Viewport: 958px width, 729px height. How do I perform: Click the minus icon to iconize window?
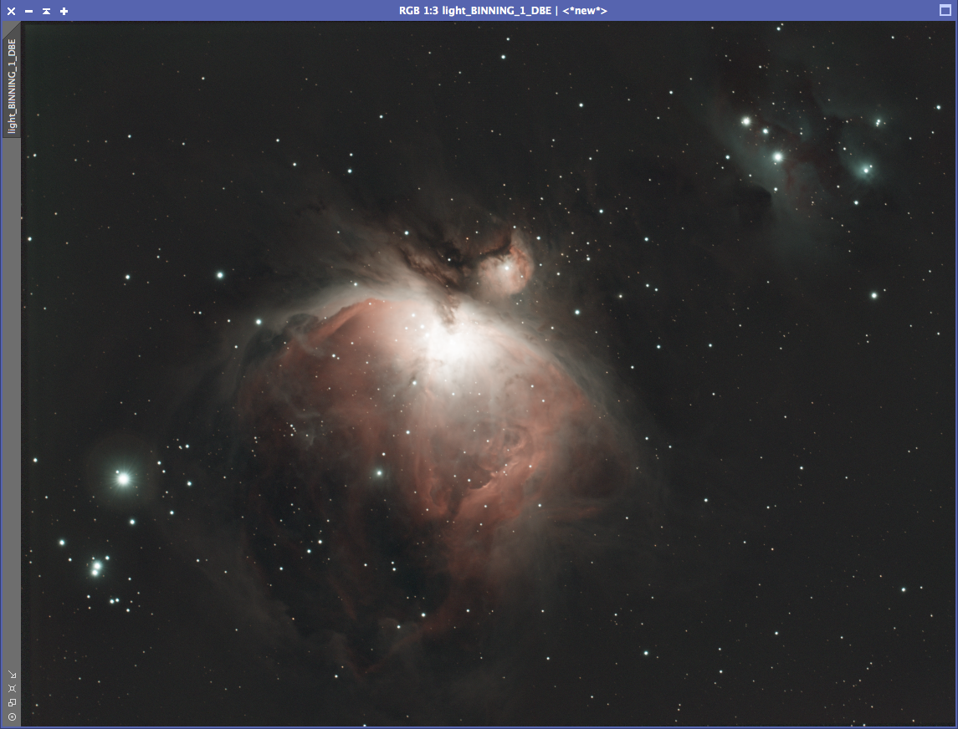(x=29, y=11)
